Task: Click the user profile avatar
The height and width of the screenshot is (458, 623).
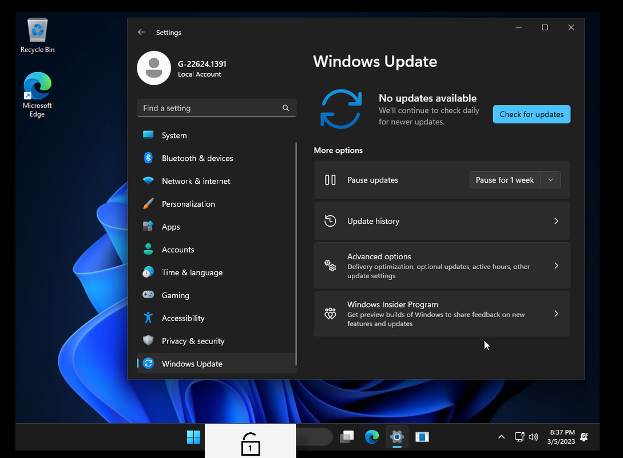Action: (154, 68)
